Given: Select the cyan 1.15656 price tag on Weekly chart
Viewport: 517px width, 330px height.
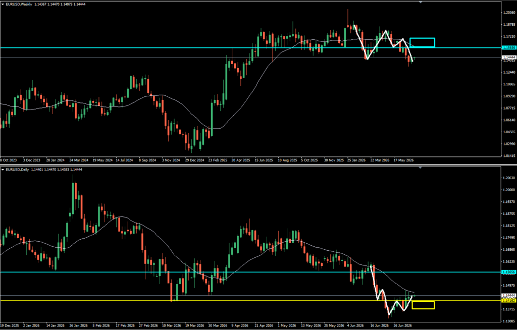Looking at the screenshot, I should point(509,48).
